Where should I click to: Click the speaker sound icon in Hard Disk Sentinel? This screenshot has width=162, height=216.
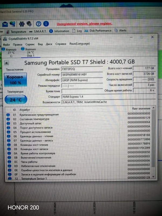click(x=29, y=24)
